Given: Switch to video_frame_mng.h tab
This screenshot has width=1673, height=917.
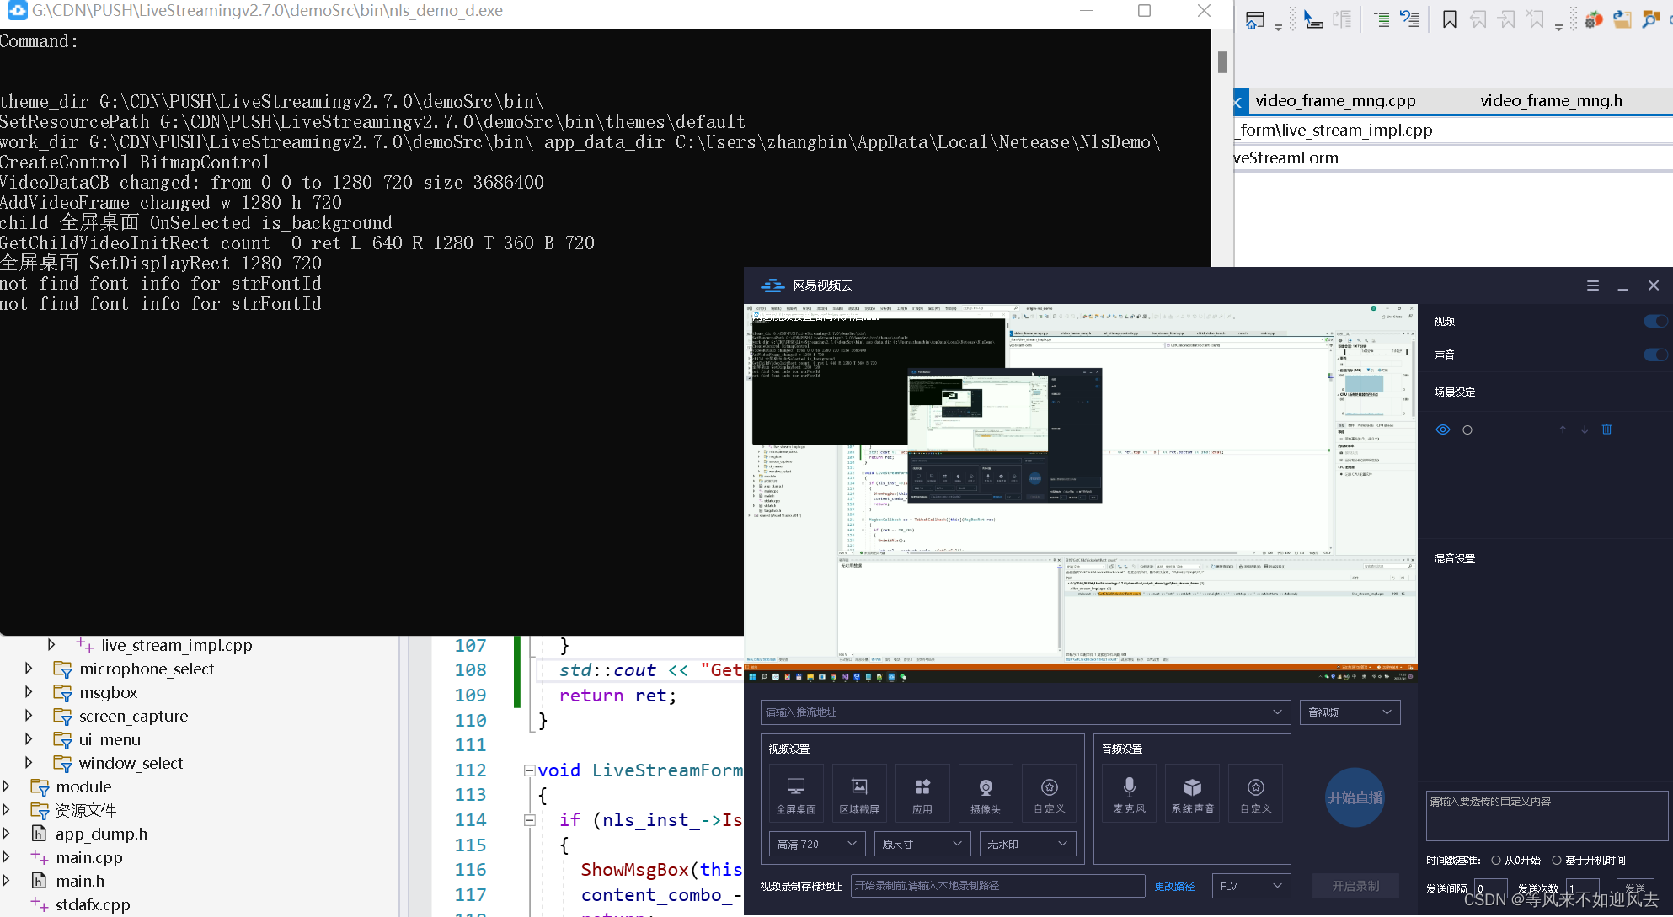Looking at the screenshot, I should point(1551,101).
